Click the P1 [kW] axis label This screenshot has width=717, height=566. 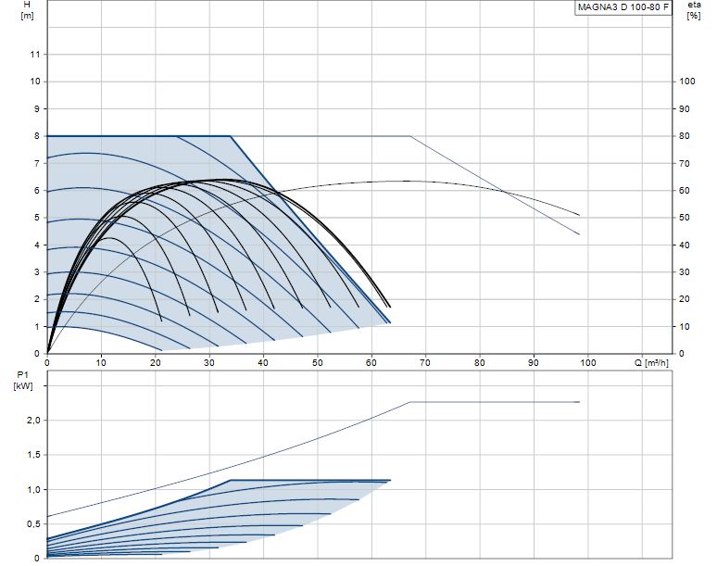[24, 380]
